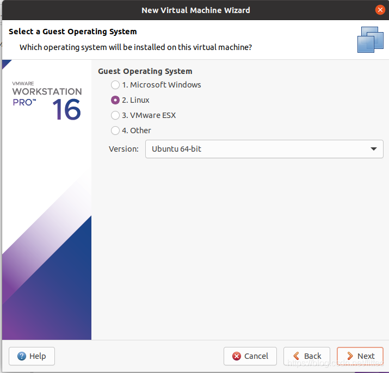Cancel the New Virtual Machine Wizard
389x373 pixels.
point(250,356)
